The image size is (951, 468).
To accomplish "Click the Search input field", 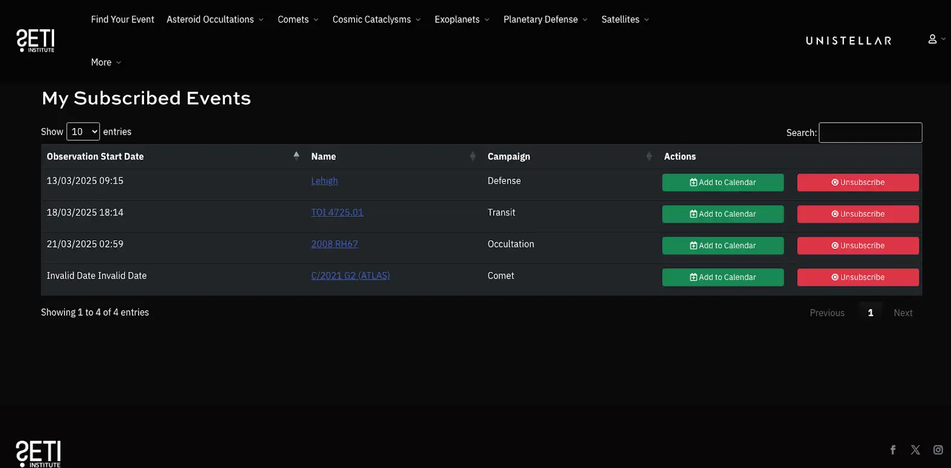I will coord(870,132).
